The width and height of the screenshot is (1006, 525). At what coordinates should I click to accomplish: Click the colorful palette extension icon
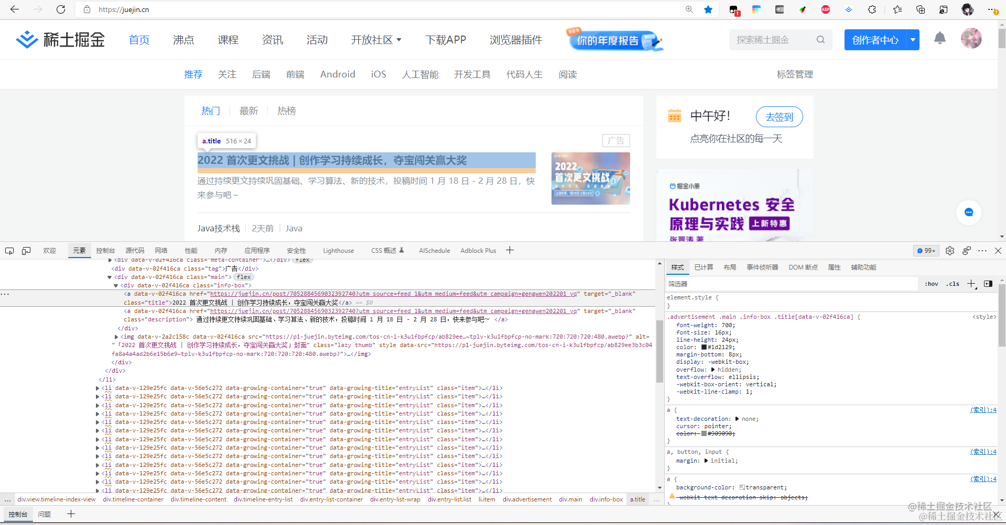756,9
